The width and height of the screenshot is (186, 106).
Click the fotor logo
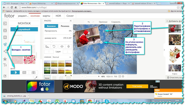click(9, 16)
